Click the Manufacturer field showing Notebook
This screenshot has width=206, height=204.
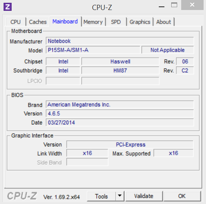(120, 41)
